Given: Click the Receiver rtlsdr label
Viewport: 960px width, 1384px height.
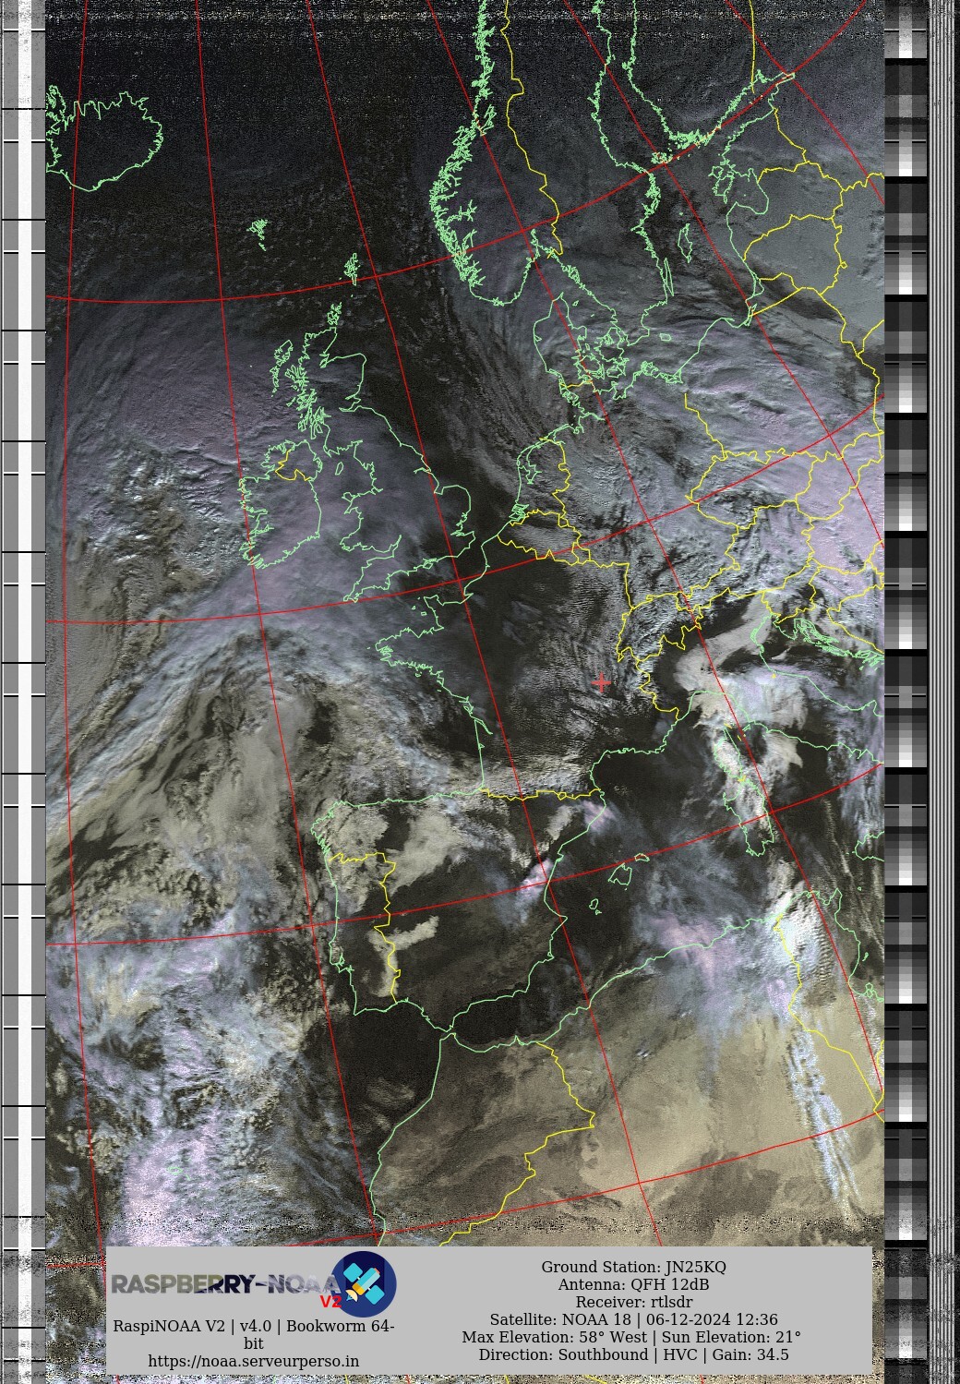Looking at the screenshot, I should 633,1302.
